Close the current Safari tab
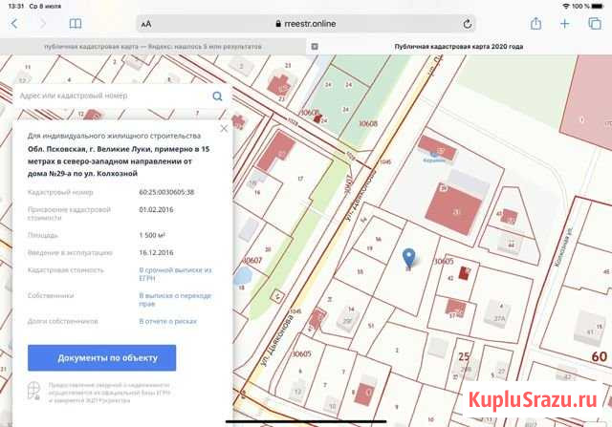 click(x=315, y=47)
